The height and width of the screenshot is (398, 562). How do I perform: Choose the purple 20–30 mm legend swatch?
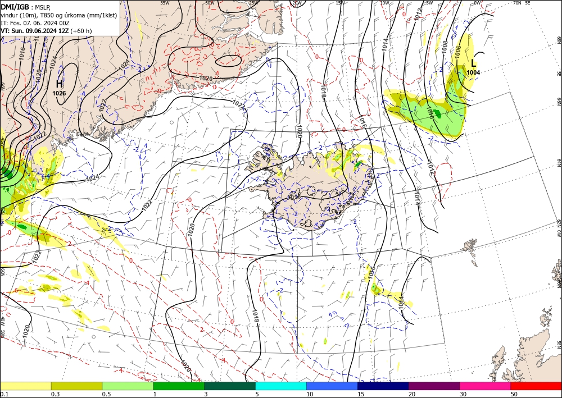point(434,386)
